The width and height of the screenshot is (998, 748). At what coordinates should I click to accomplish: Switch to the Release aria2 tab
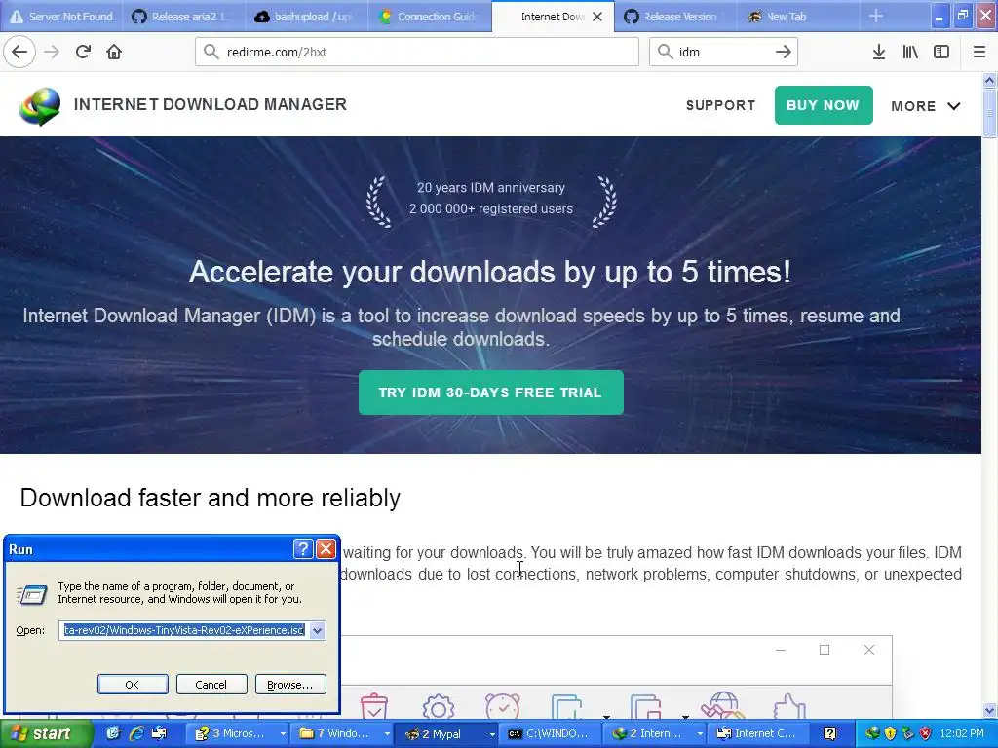pos(184,16)
